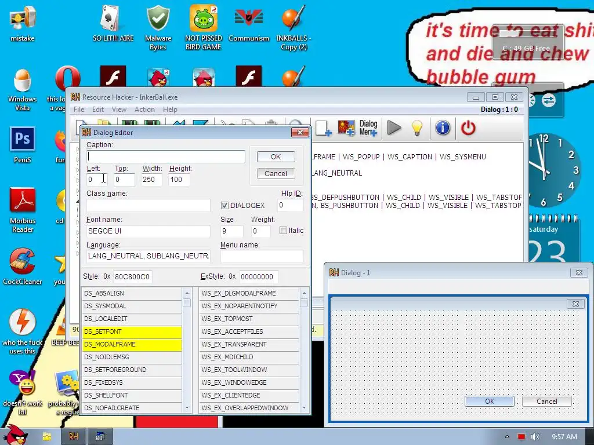The width and height of the screenshot is (594, 445).
Task: Open the blue info About icon
Action: 443,128
